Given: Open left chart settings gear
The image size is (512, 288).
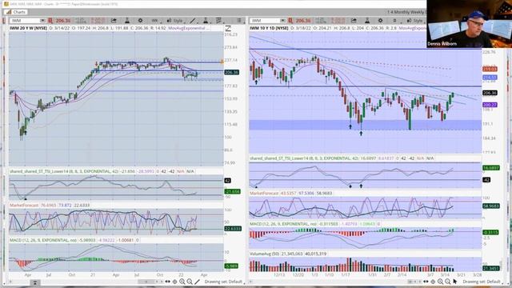Looking at the screenshot, I should 140,21.
